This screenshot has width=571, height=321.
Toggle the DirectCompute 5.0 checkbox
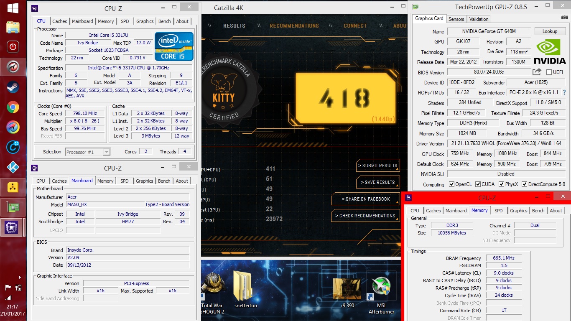(524, 184)
